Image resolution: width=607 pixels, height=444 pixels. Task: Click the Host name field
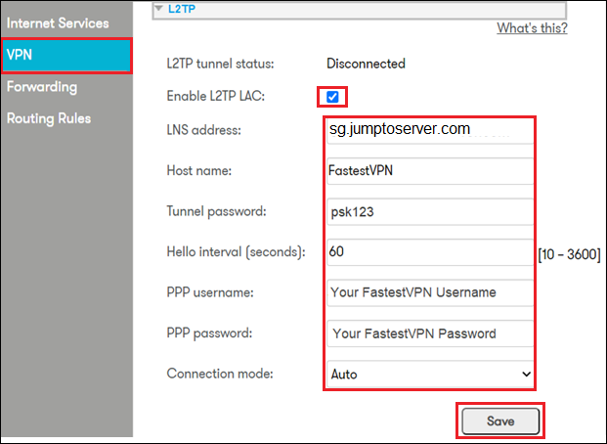pos(430,171)
